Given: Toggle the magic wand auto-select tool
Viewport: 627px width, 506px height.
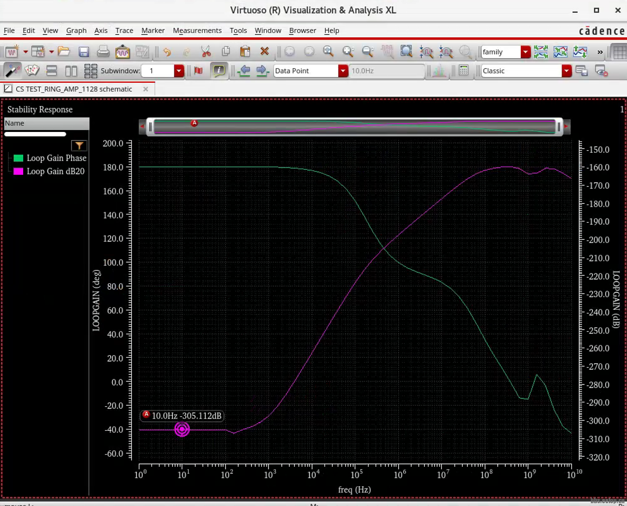Looking at the screenshot, I should point(12,71).
